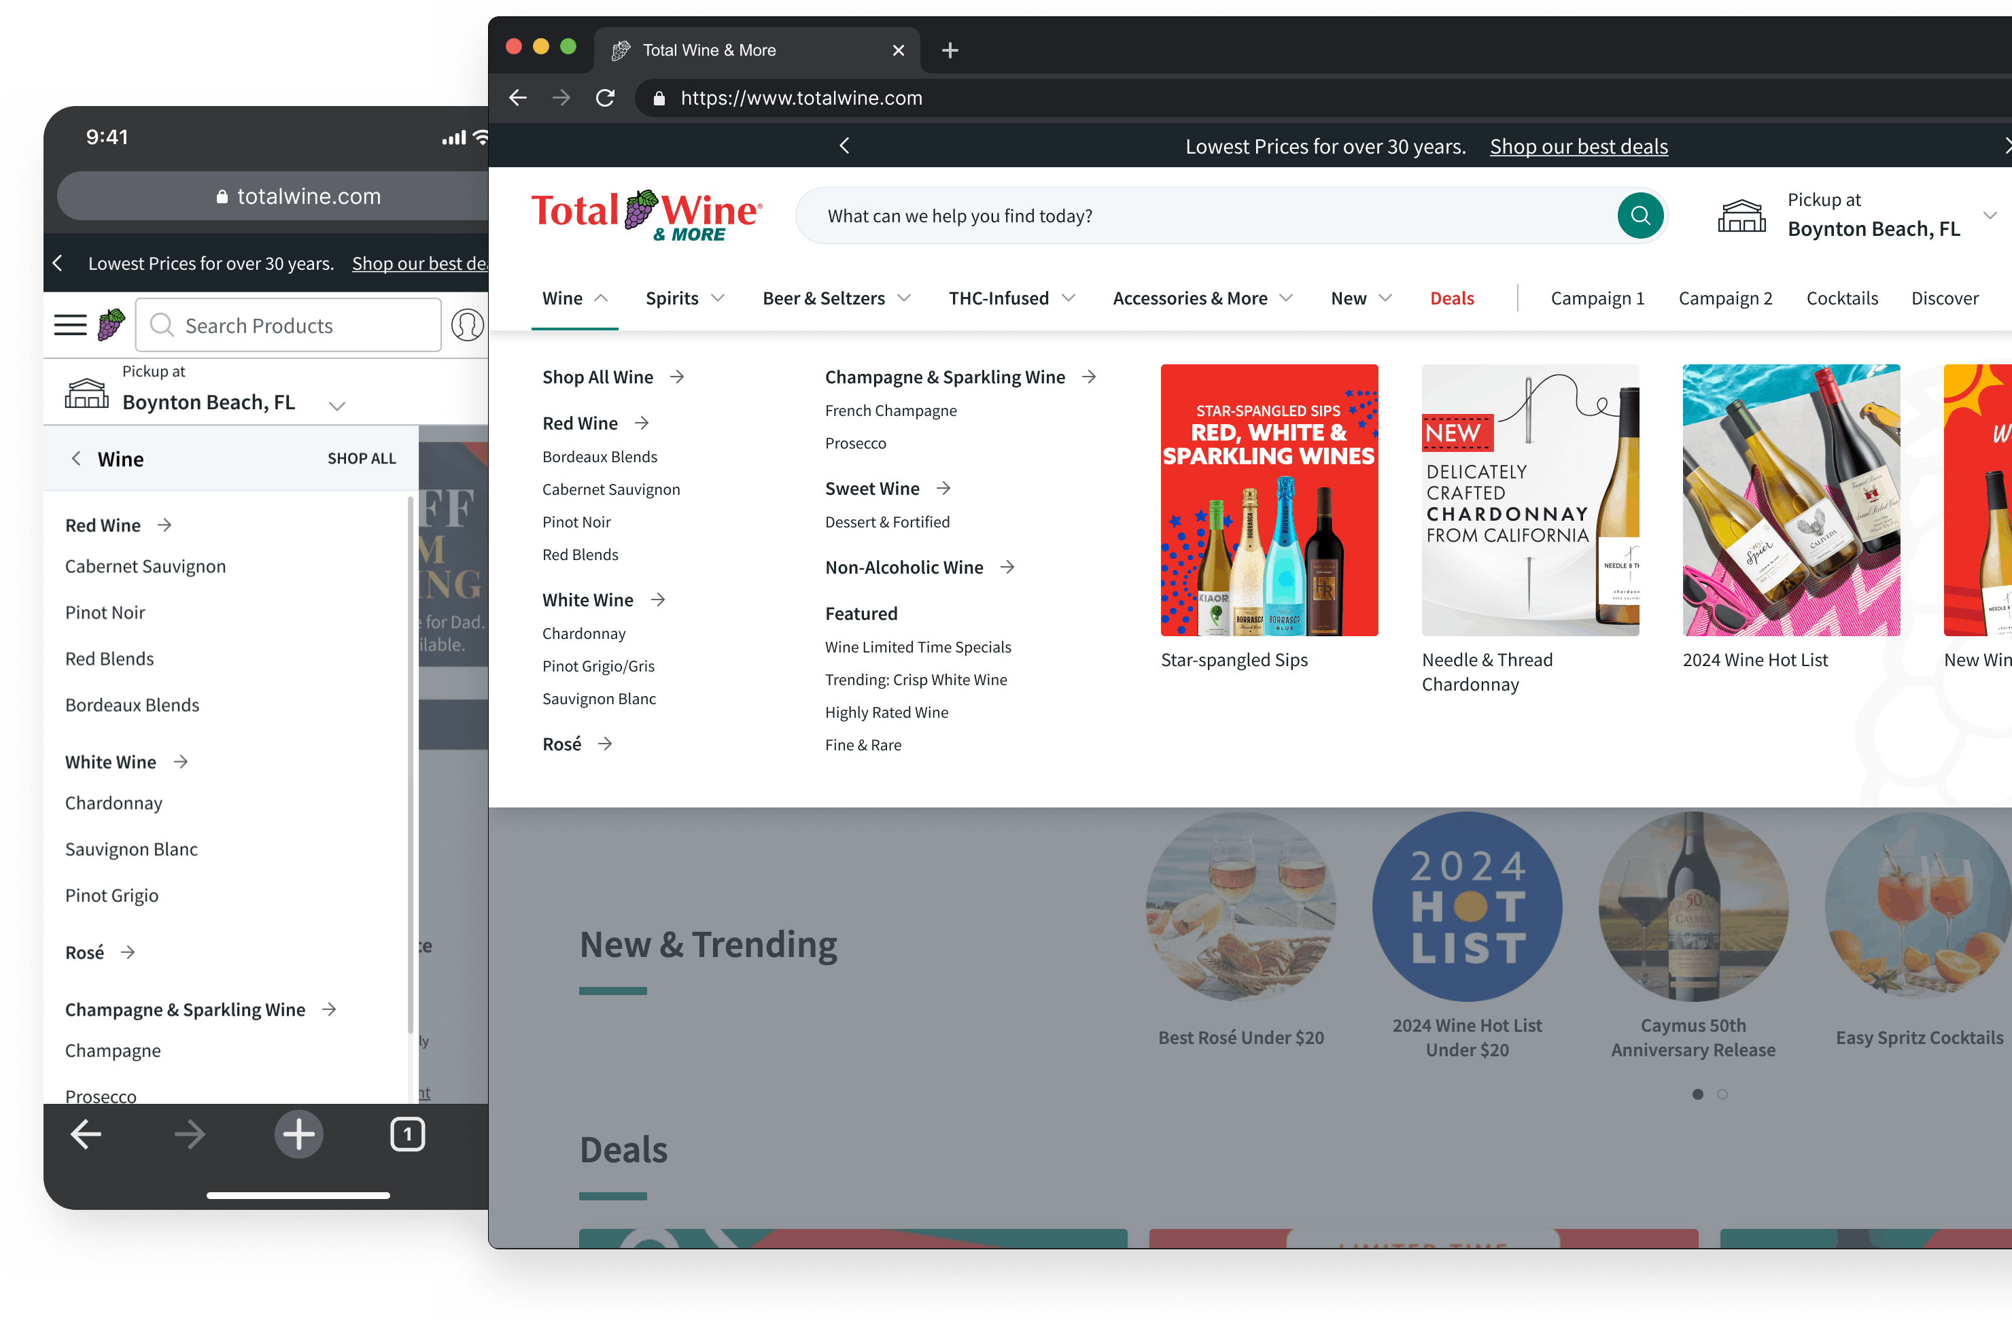Select the second carousel pagination dot
The image size is (2012, 1320).
click(x=1722, y=1094)
